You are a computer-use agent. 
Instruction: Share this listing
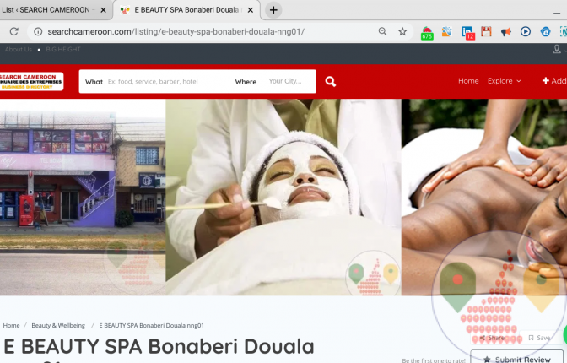(493, 338)
